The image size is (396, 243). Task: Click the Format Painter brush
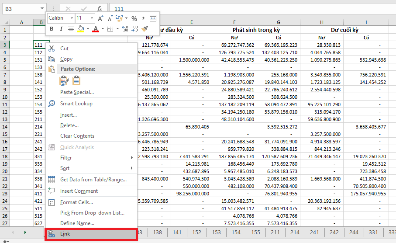pyautogui.click(x=145, y=29)
